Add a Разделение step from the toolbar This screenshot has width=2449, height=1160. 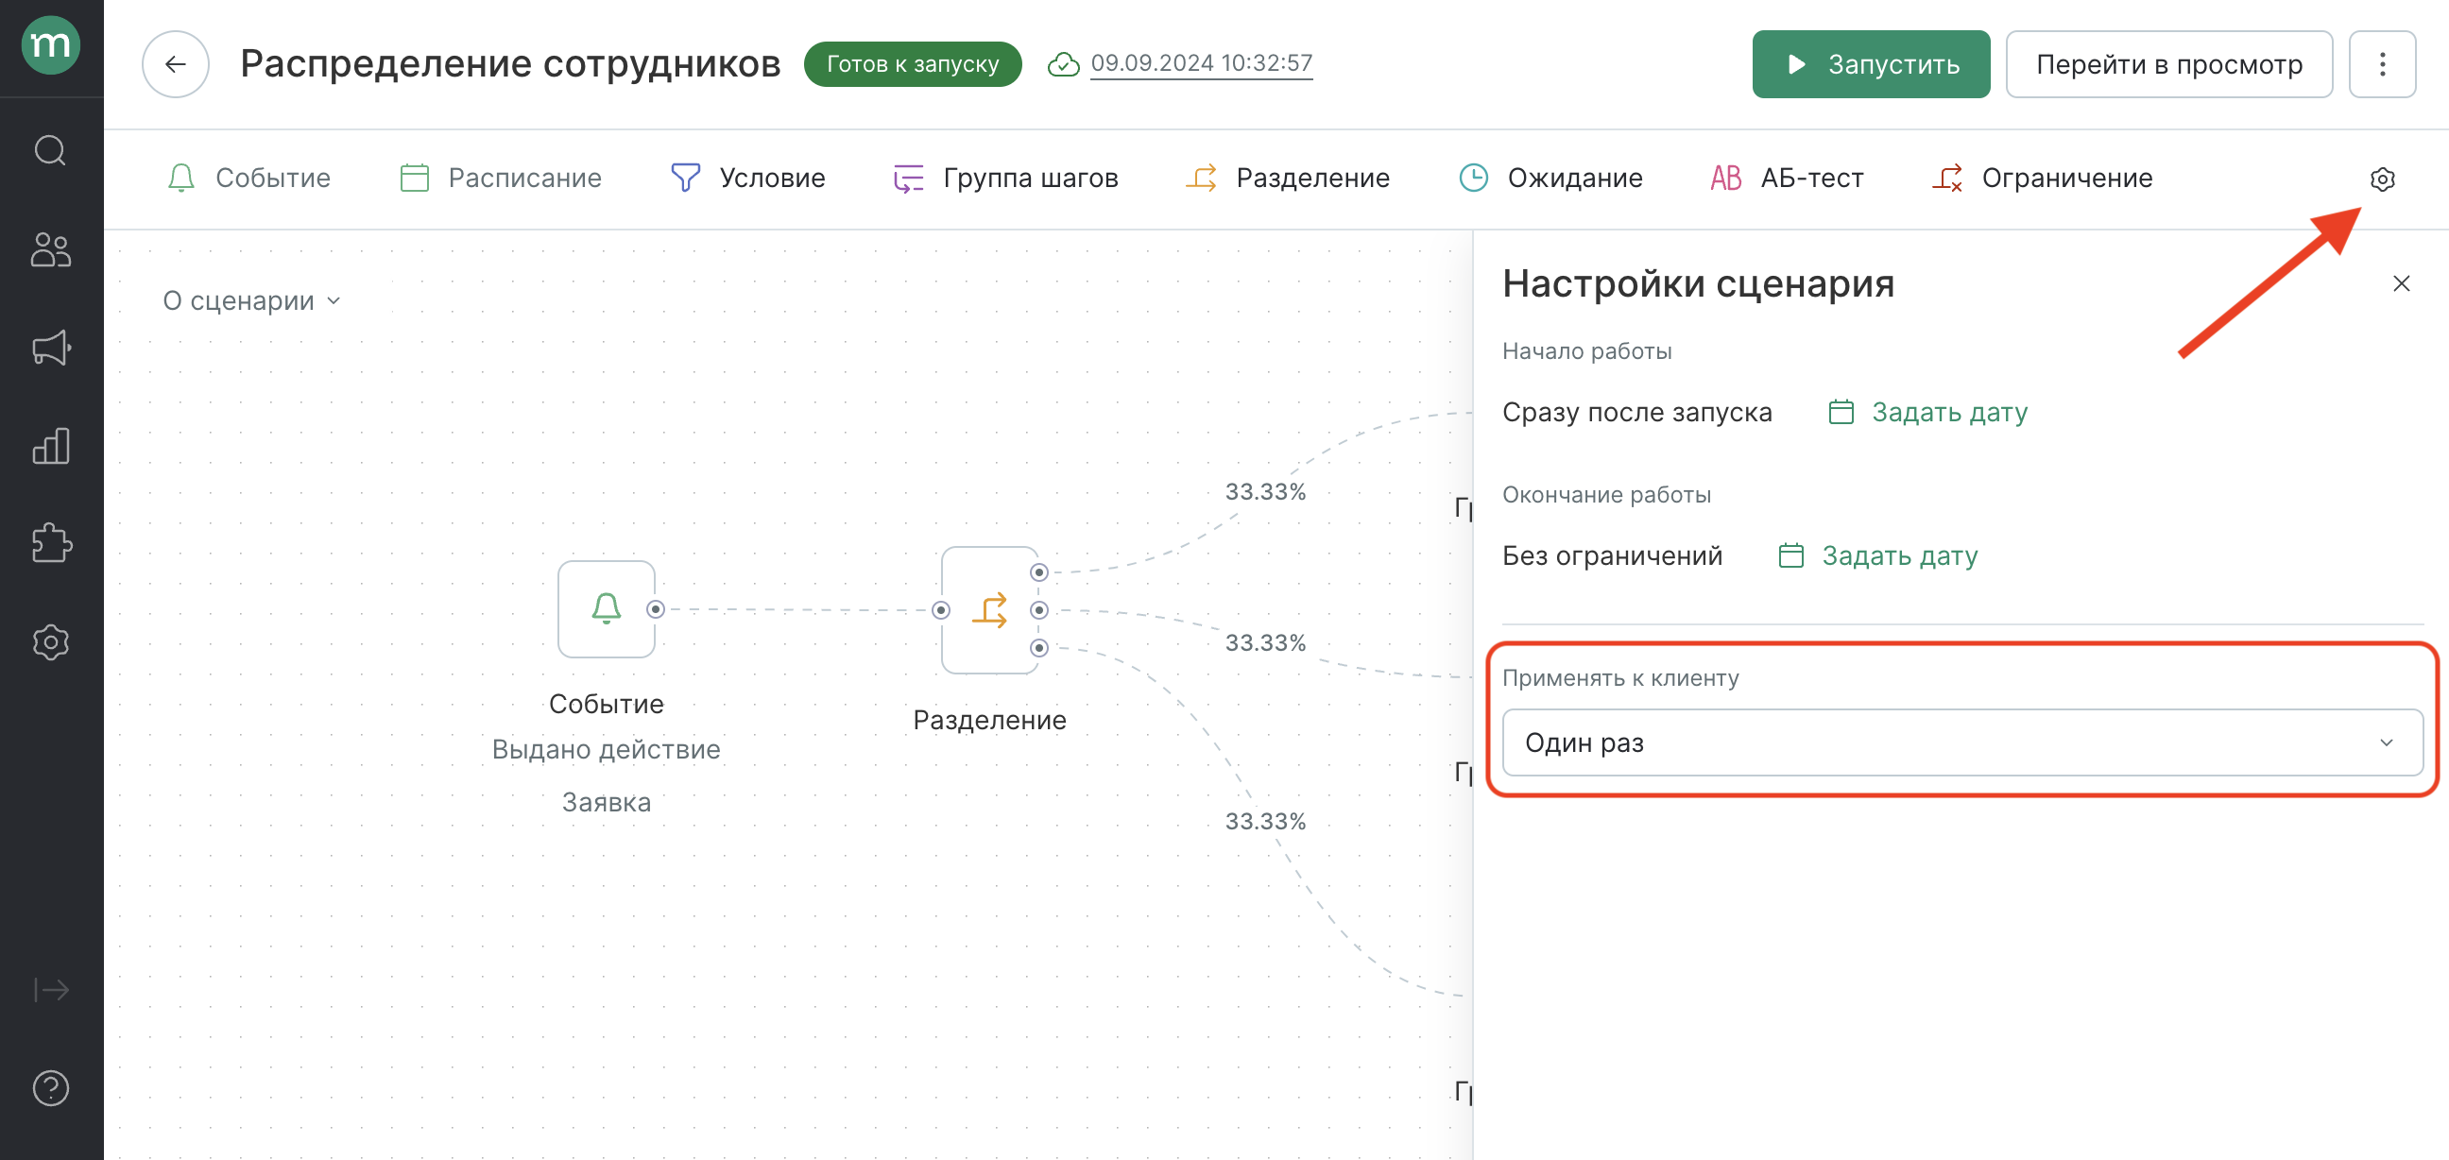point(1287,178)
